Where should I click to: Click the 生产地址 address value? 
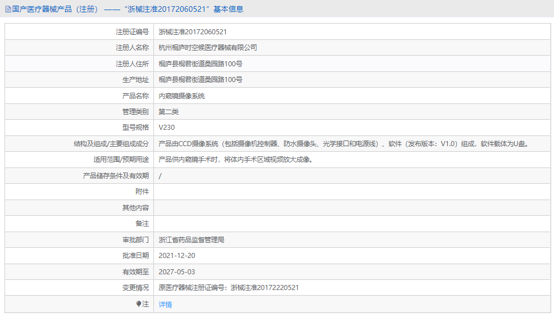[201, 79]
